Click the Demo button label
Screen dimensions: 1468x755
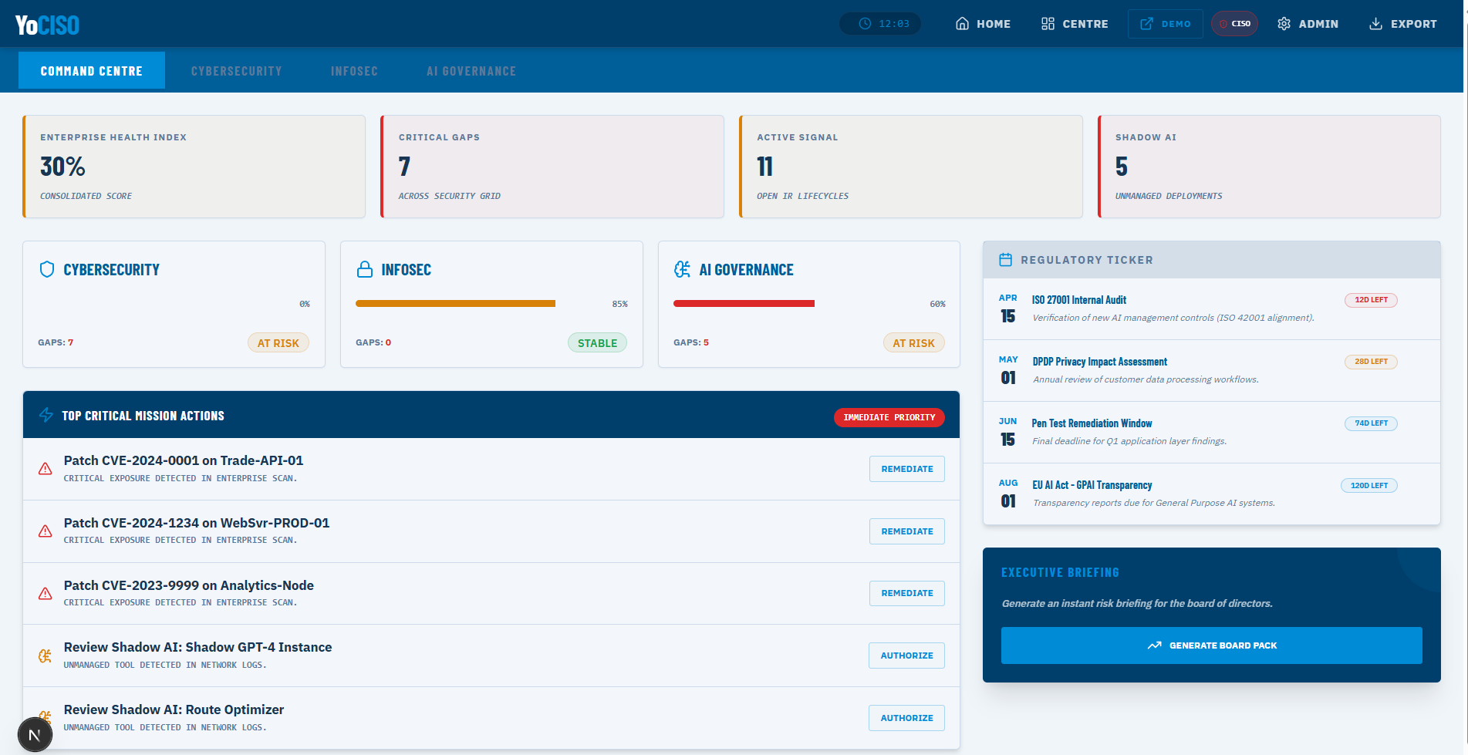tap(1176, 24)
